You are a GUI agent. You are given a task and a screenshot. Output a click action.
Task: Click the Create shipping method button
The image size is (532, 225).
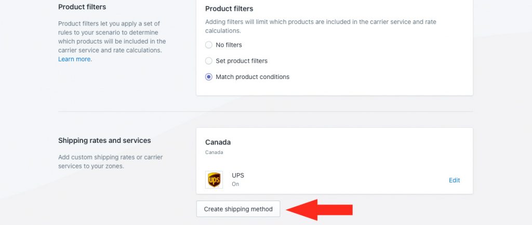(238, 209)
